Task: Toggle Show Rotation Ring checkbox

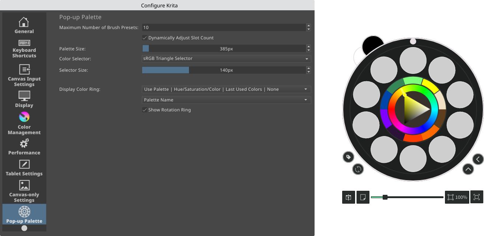Action: point(166,110)
